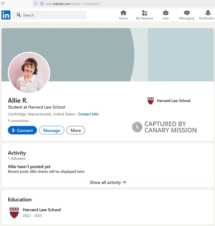This screenshot has width=215, height=226.
Task: Click education dates 2022 - 2025
Action: (x=33, y=216)
